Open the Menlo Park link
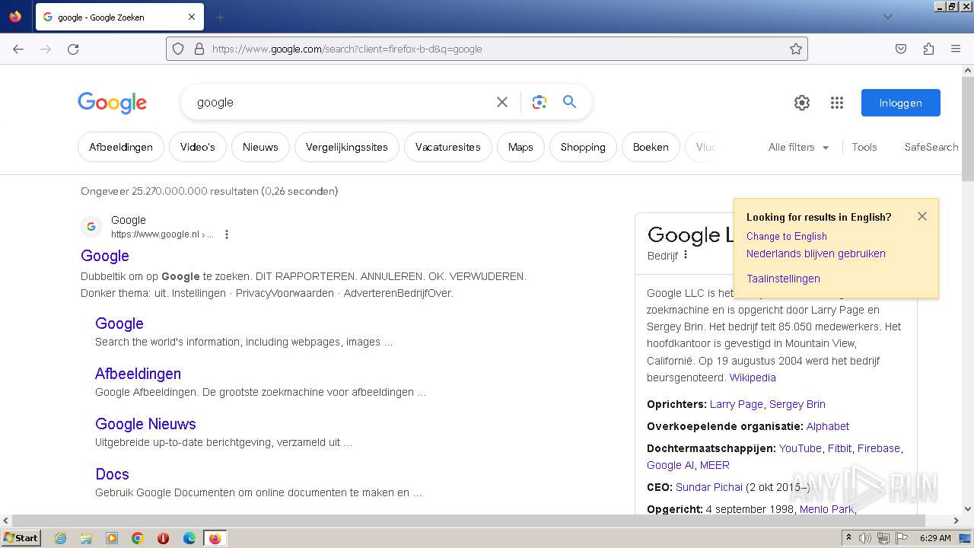Screen dimensions: 974x548 (827, 509)
